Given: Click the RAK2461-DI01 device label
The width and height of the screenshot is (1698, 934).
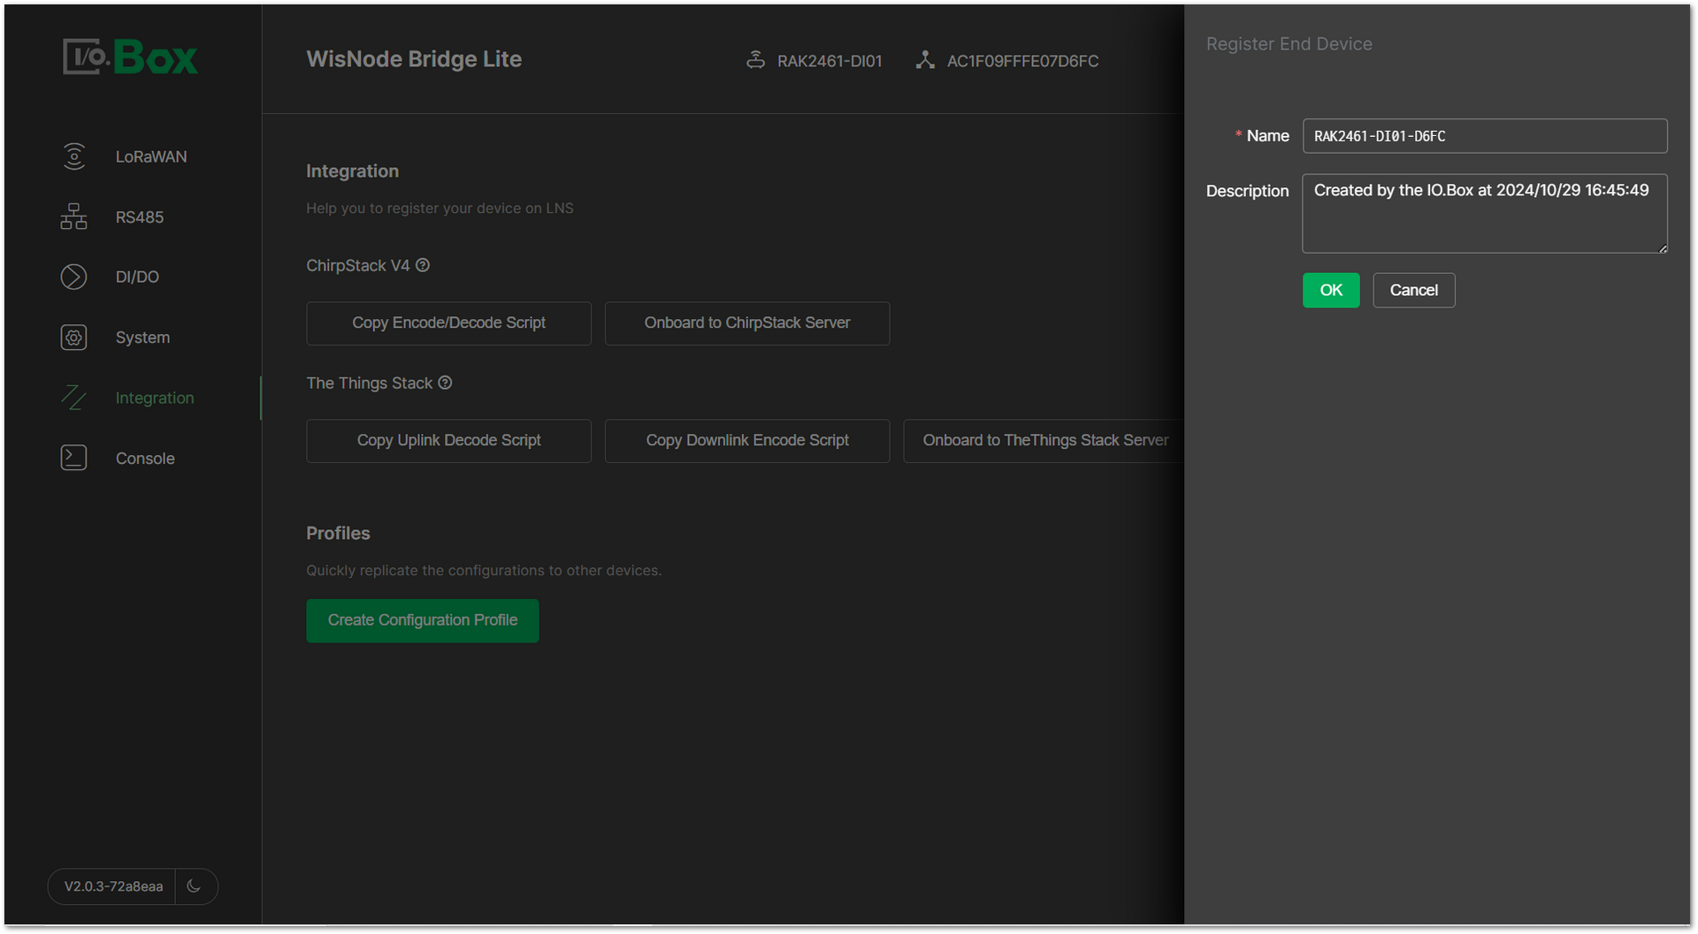Looking at the screenshot, I should click(830, 61).
